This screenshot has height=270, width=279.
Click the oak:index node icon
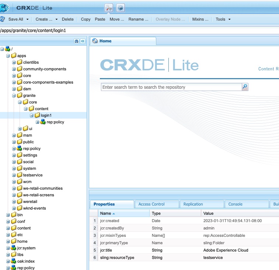pos(14,261)
